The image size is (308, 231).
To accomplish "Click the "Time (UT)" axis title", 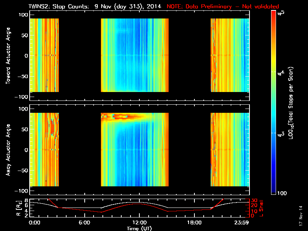I will pos(139,228).
